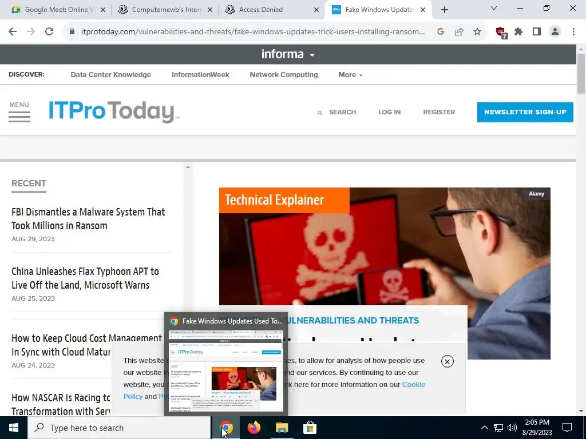Close the Fake Windows Updates tab
This screenshot has height=439, width=586.
tap(423, 10)
